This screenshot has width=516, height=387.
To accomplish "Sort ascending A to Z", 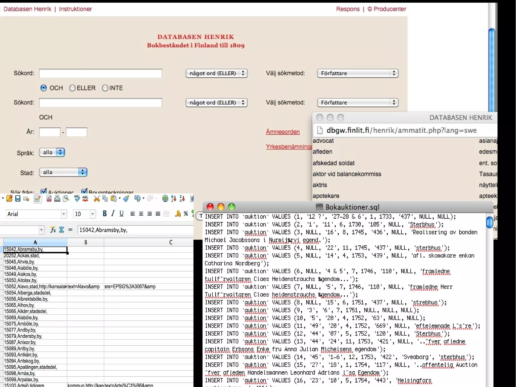I will click(x=174, y=199).
